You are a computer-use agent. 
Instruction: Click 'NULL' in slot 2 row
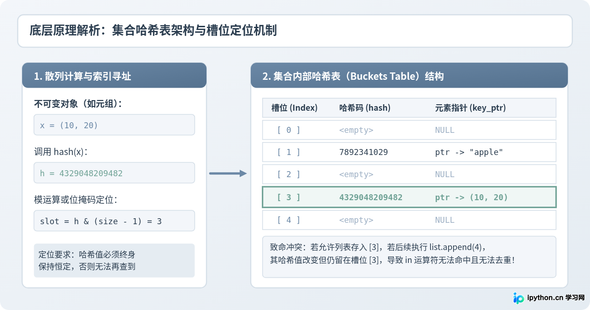coord(445,174)
